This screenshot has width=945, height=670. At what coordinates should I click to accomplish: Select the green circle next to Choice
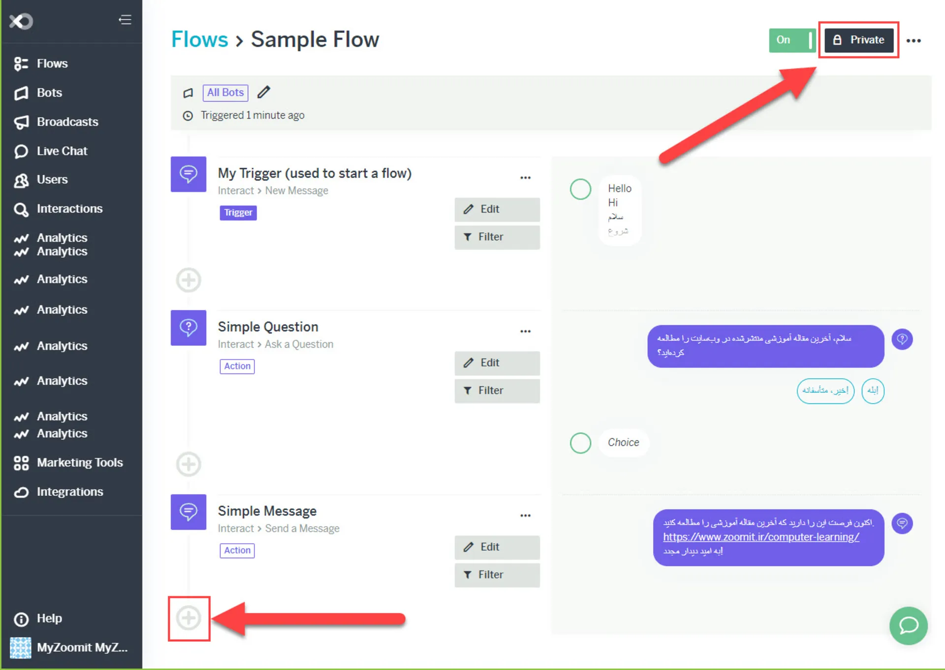click(580, 443)
